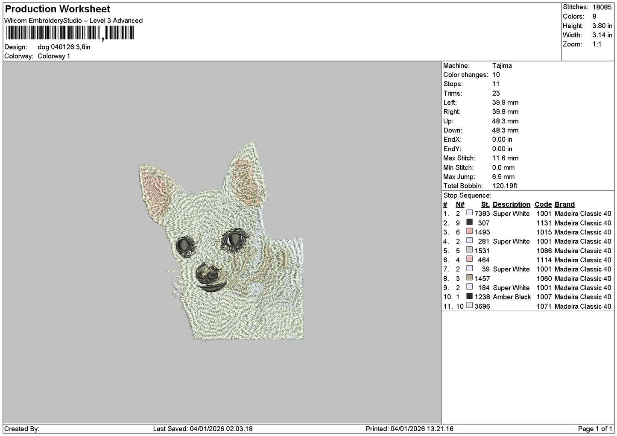Screen dimensions: 617x436
Task: Click the "St." column header
Action: coord(485,205)
